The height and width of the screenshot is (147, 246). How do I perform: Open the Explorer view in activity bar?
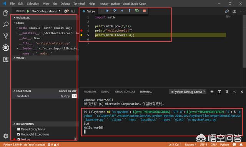coord(6,13)
